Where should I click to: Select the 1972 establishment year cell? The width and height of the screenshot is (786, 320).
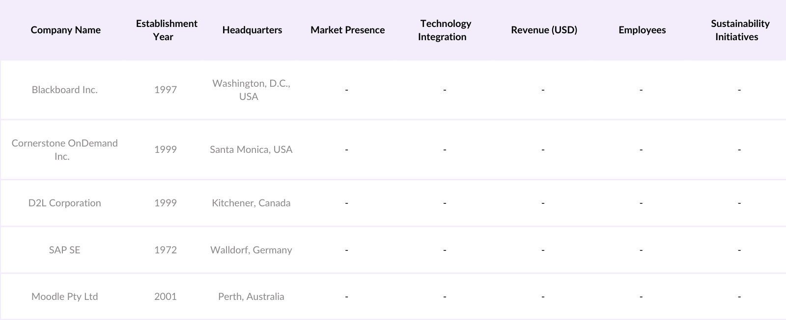coord(166,250)
